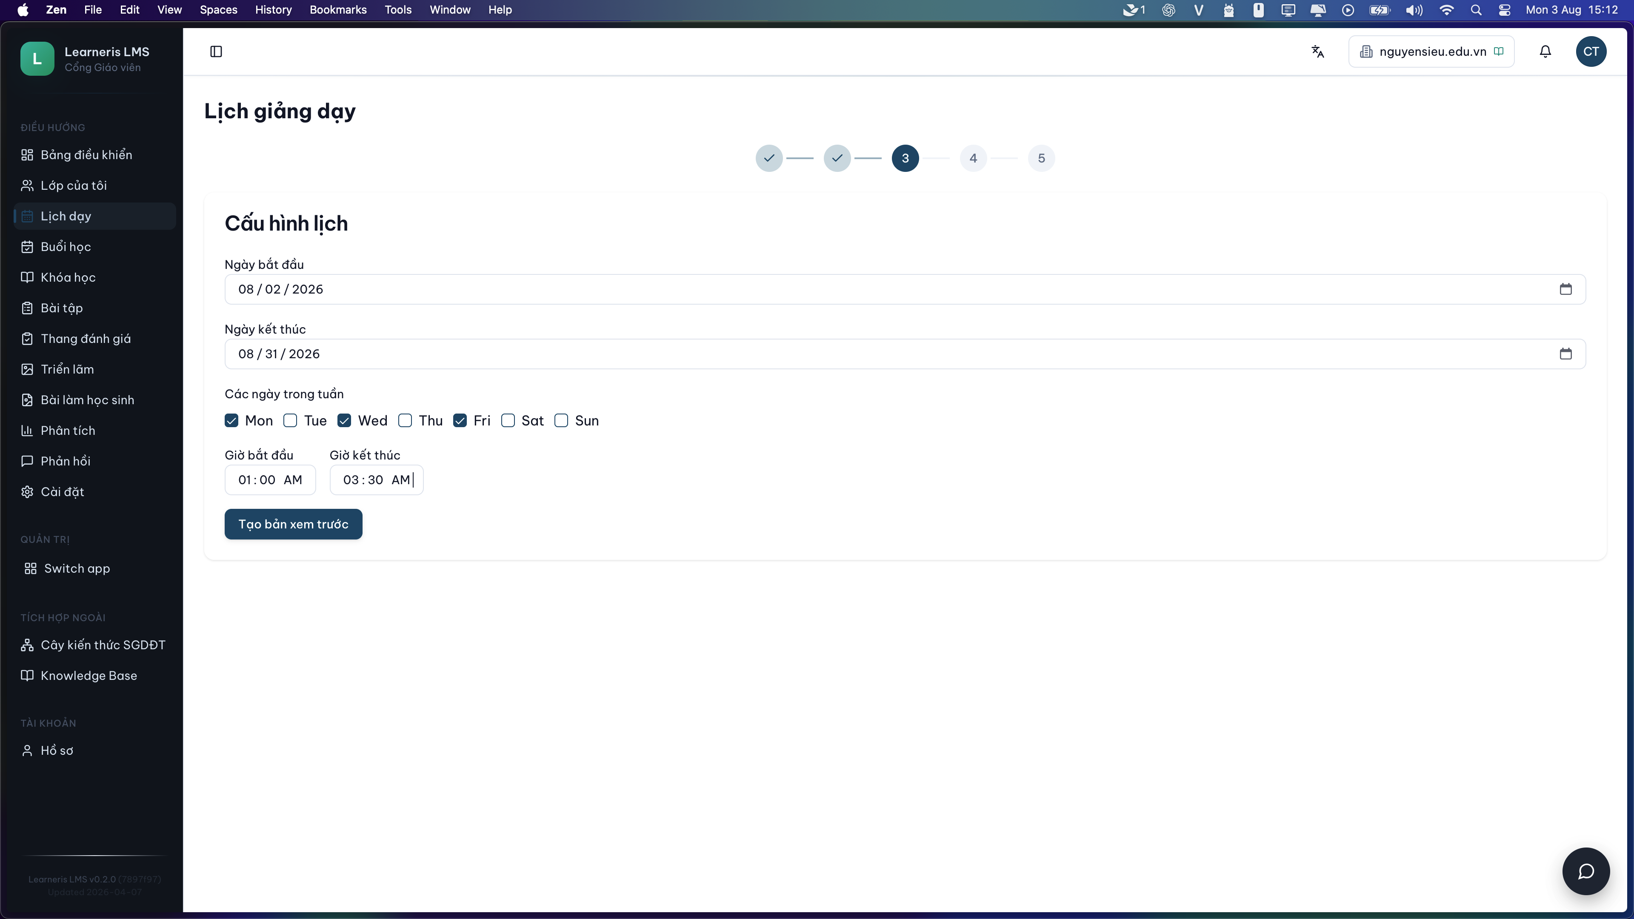Check the Sat checkbox
The width and height of the screenshot is (1634, 919).
(x=508, y=420)
